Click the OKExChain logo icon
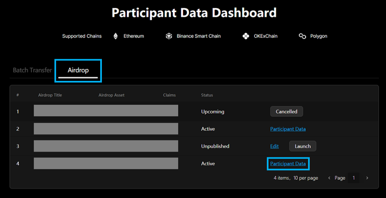This screenshot has height=198, width=386. [x=246, y=36]
